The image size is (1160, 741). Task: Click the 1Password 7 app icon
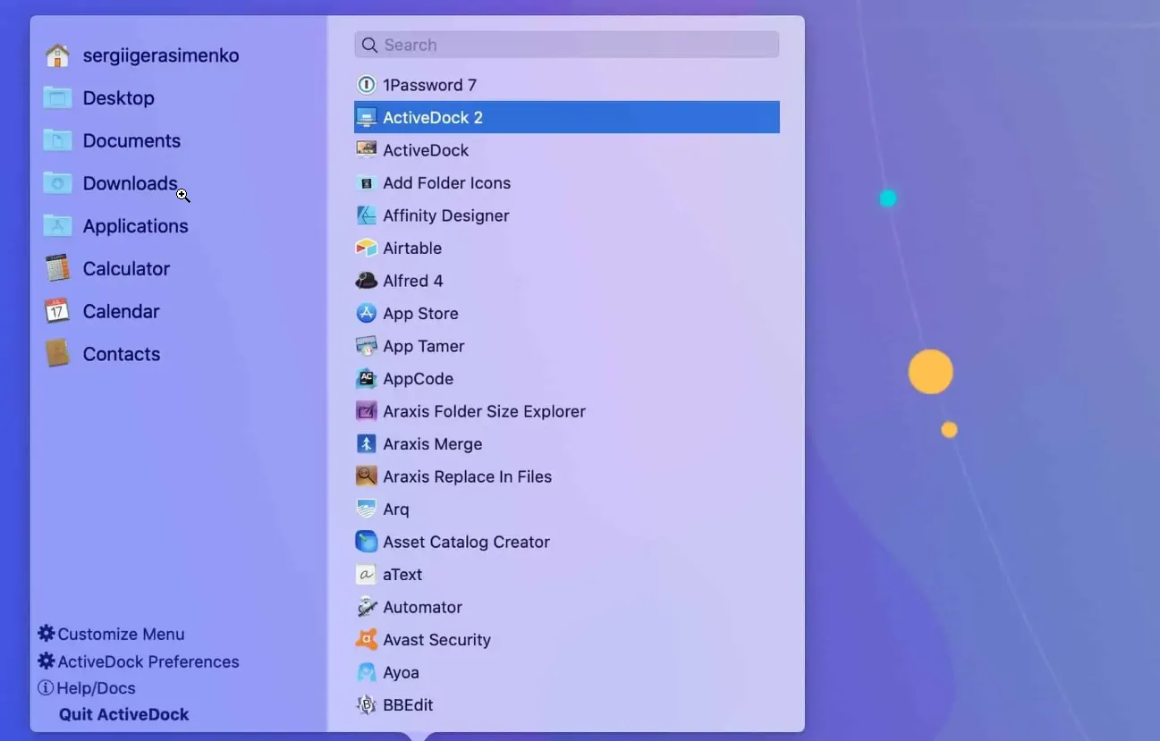366,85
